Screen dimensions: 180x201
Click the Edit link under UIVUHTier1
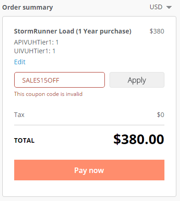click(20, 62)
